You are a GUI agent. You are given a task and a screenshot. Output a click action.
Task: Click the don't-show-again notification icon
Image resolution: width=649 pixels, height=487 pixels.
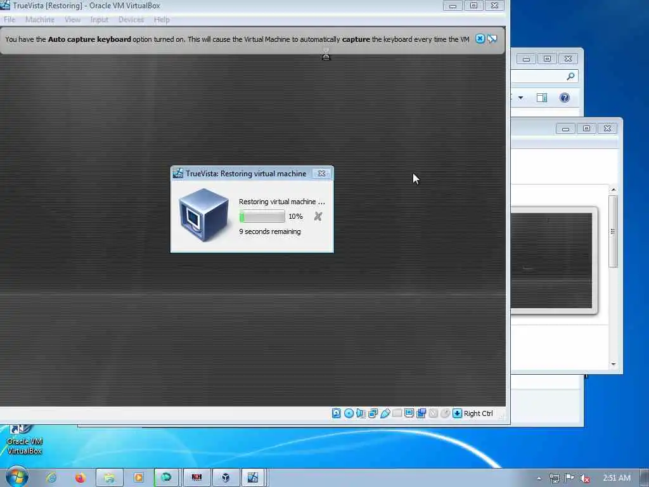coord(492,39)
